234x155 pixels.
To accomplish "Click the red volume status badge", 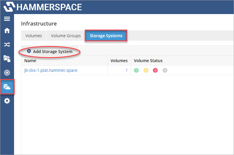I will pos(155,70).
